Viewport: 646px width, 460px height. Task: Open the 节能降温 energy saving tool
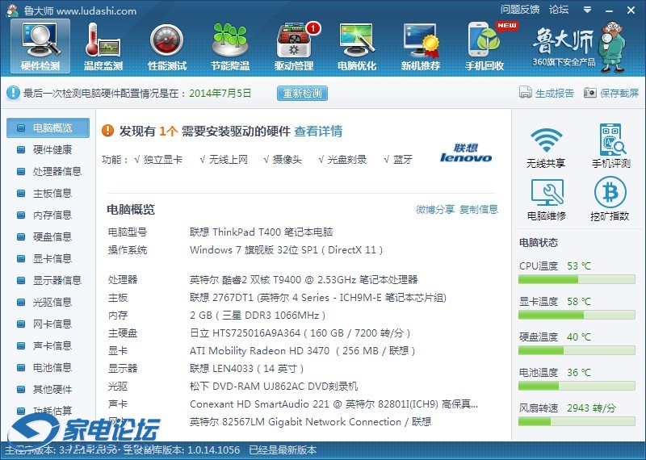[230, 46]
